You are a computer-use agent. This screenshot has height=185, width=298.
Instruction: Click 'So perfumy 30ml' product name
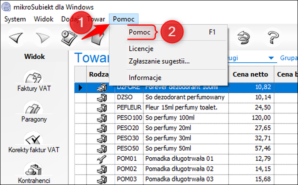(x=168, y=138)
